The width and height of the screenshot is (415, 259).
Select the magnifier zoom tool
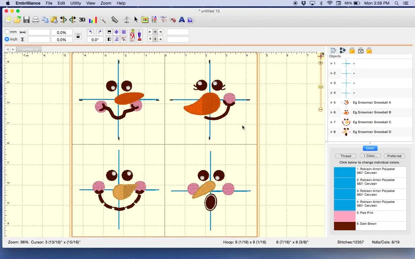pyautogui.click(x=103, y=20)
